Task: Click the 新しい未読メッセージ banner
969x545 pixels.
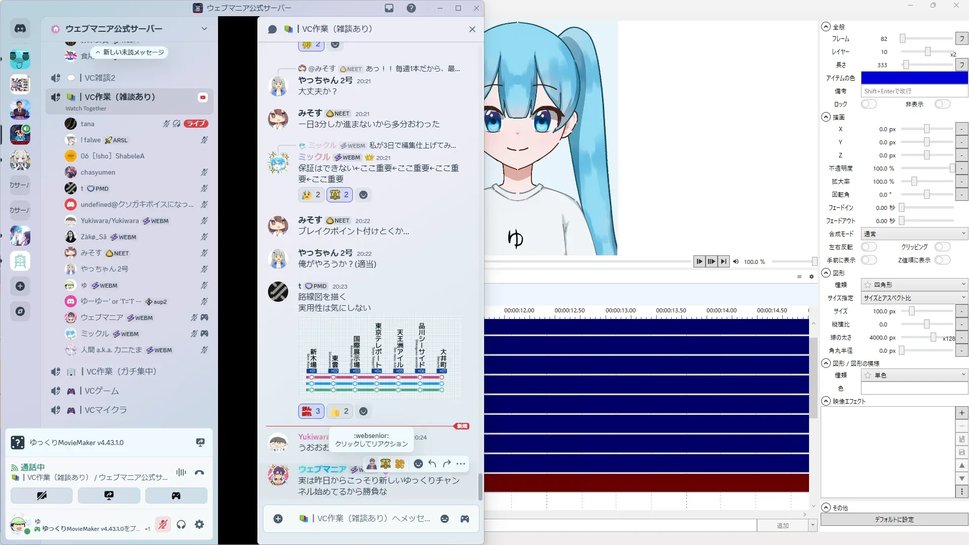Action: (x=130, y=52)
